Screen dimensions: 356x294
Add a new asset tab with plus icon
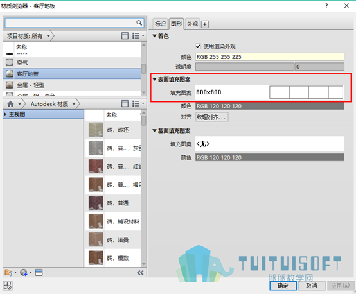click(x=205, y=24)
